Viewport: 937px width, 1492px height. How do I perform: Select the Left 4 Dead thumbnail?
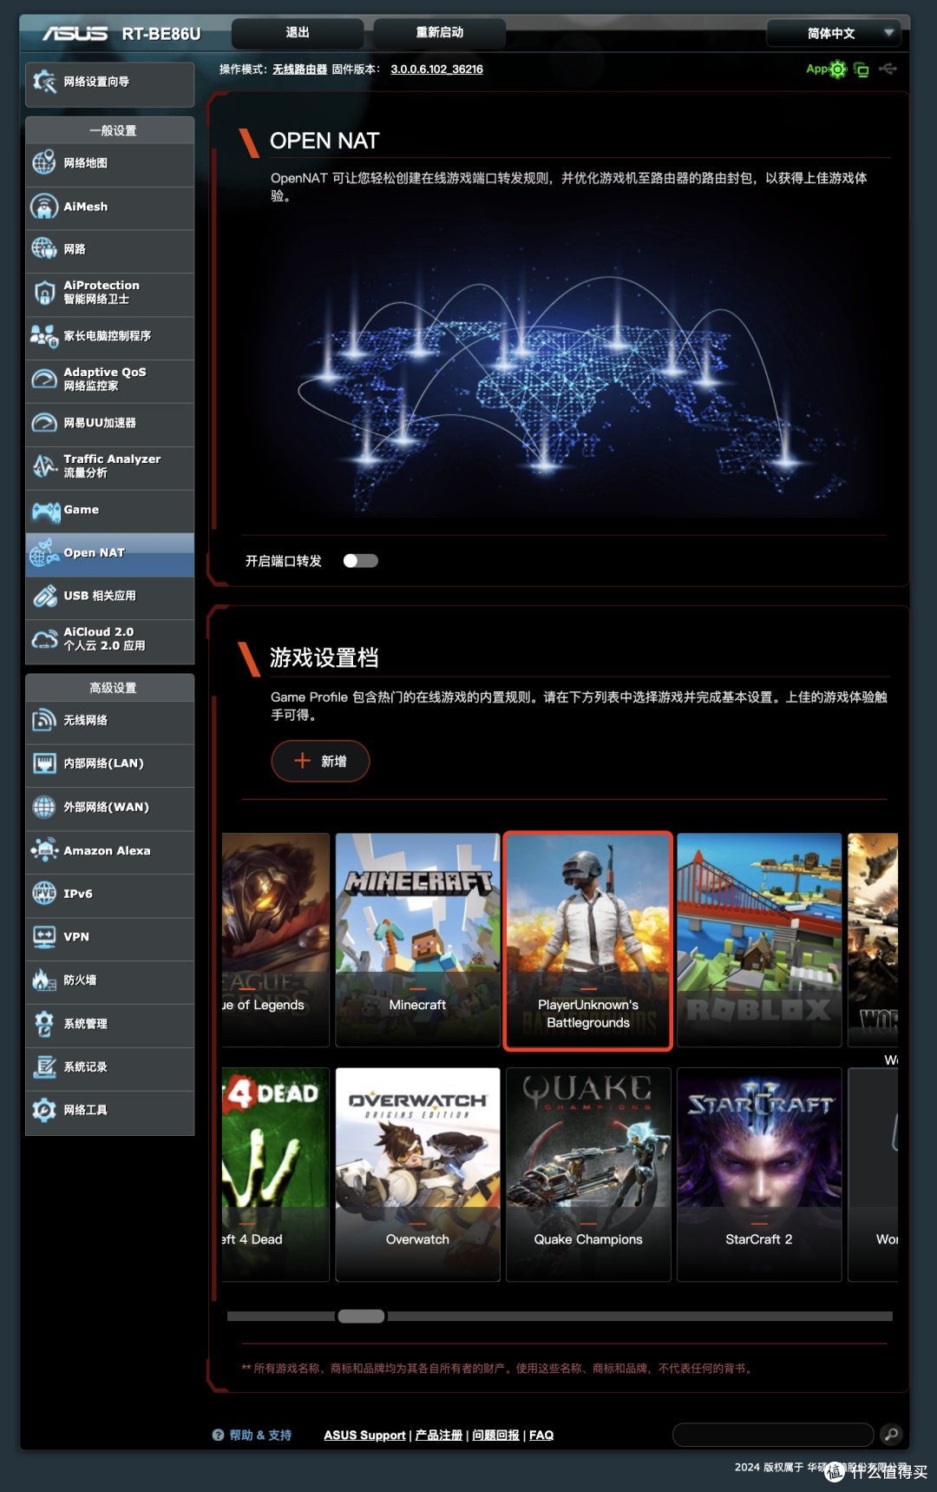[x=276, y=1174]
